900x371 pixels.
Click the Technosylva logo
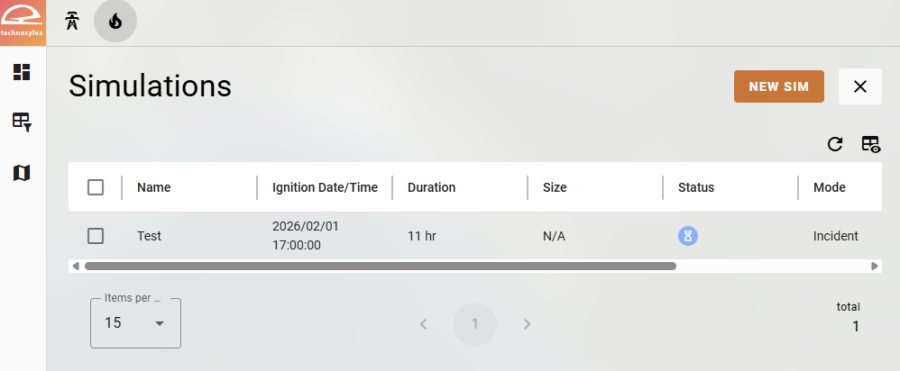pos(23,23)
